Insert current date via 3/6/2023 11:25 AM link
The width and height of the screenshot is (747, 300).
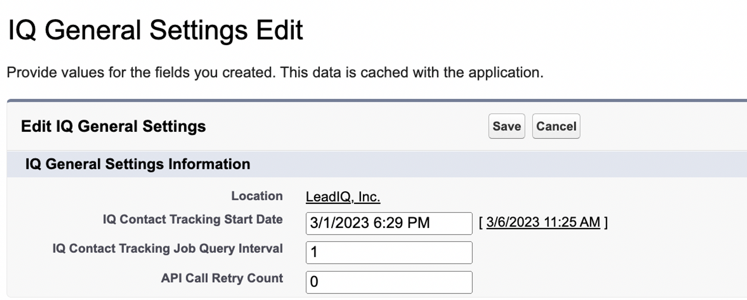[543, 222]
